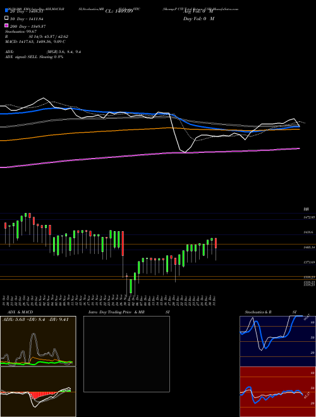Click the magenta 200-day moving average line end
This screenshot has height=417, width=316.
pyautogui.click(x=299, y=148)
